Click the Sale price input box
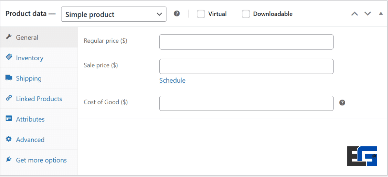Screen dimensions: 388x177 (246, 66)
